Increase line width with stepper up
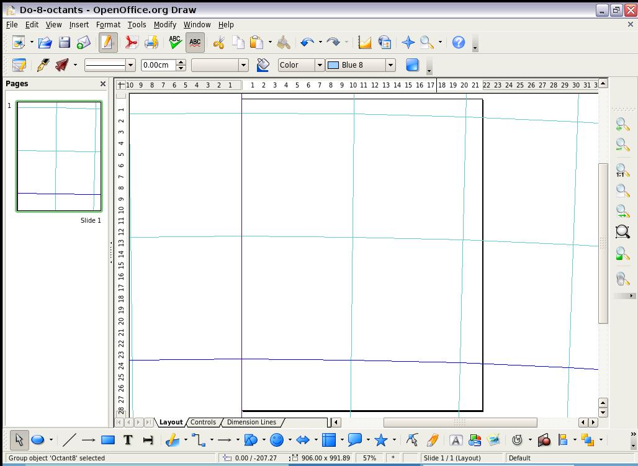 tap(181, 62)
